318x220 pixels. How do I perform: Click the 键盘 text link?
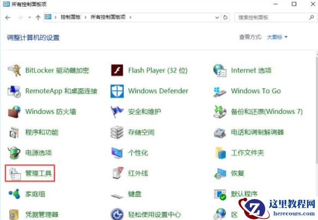(x=134, y=194)
